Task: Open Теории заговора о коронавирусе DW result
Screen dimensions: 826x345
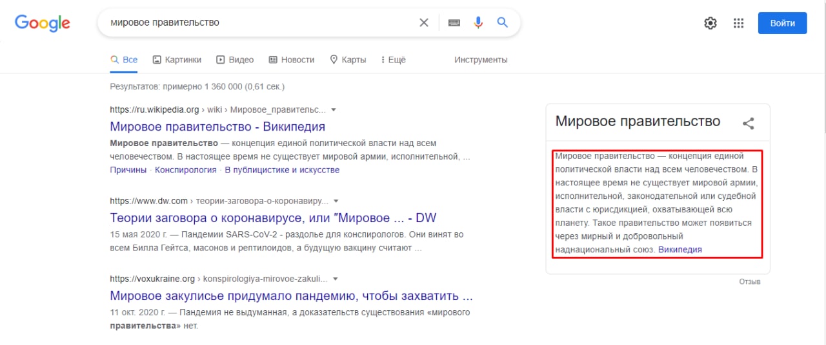Action: pos(273,218)
